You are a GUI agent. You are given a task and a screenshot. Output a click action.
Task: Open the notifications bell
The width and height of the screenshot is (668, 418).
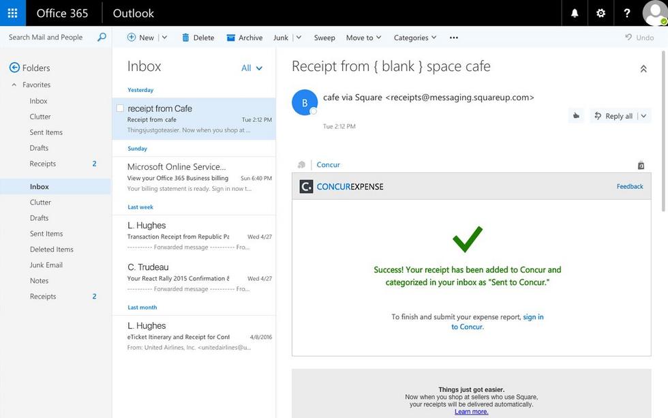coord(574,13)
